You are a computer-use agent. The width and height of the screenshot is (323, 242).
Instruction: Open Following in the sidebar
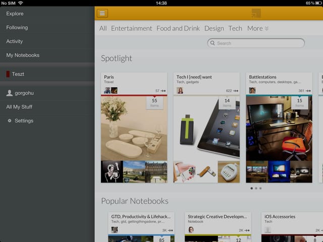[47, 27]
